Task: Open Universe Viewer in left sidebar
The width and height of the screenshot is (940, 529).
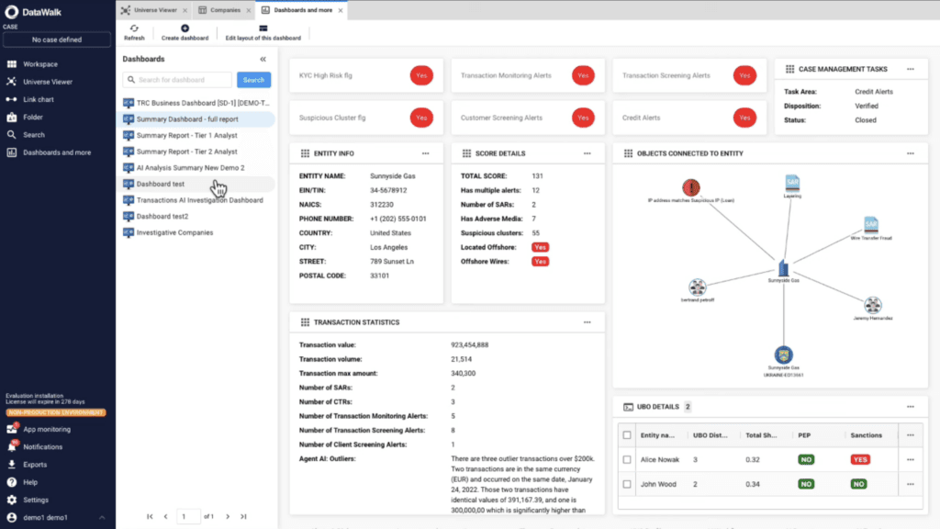Action: (47, 82)
